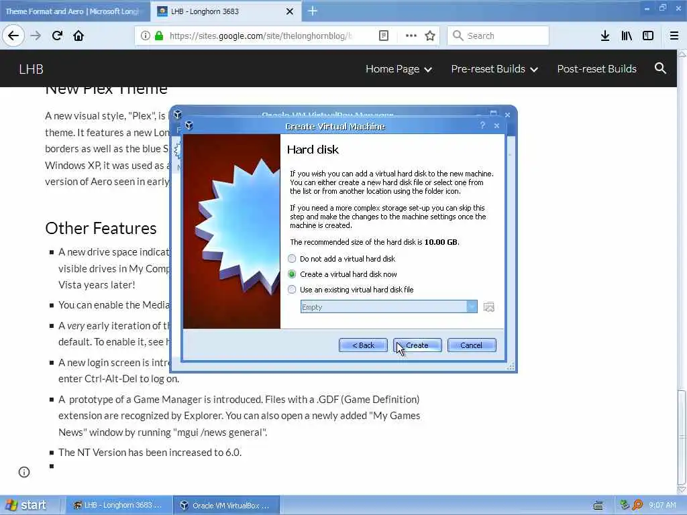687x515 pixels.
Task: Open a new tab with plus icon
Action: click(x=313, y=11)
